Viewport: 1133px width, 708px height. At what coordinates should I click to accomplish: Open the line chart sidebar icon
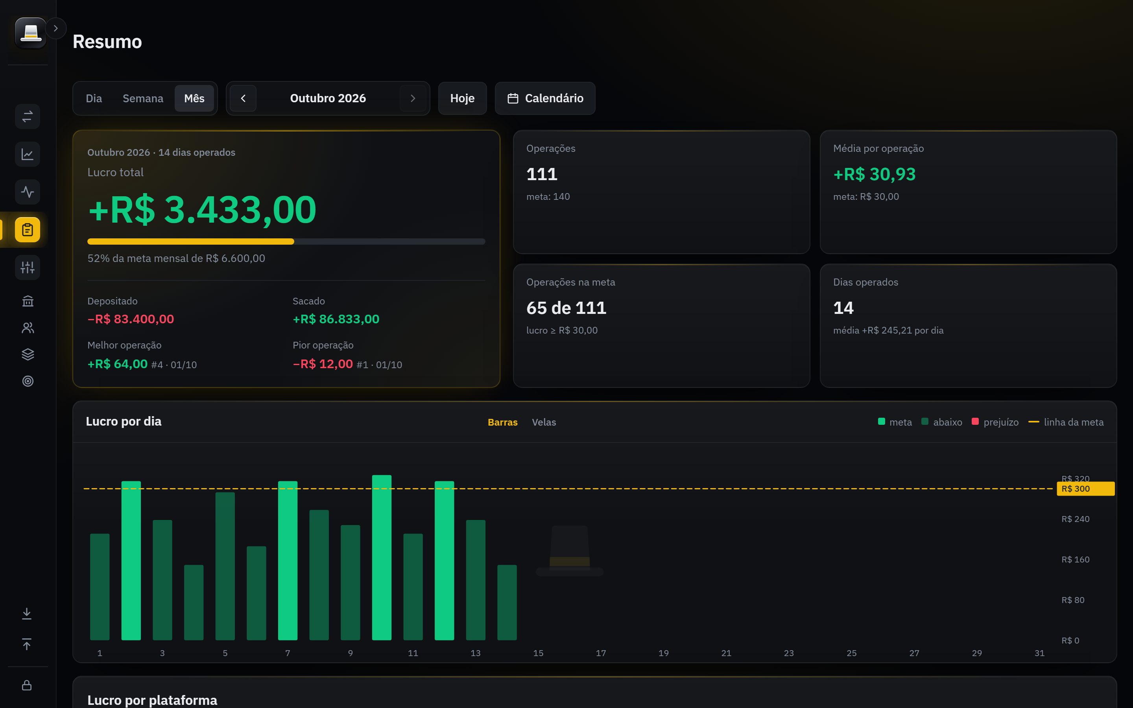click(28, 154)
